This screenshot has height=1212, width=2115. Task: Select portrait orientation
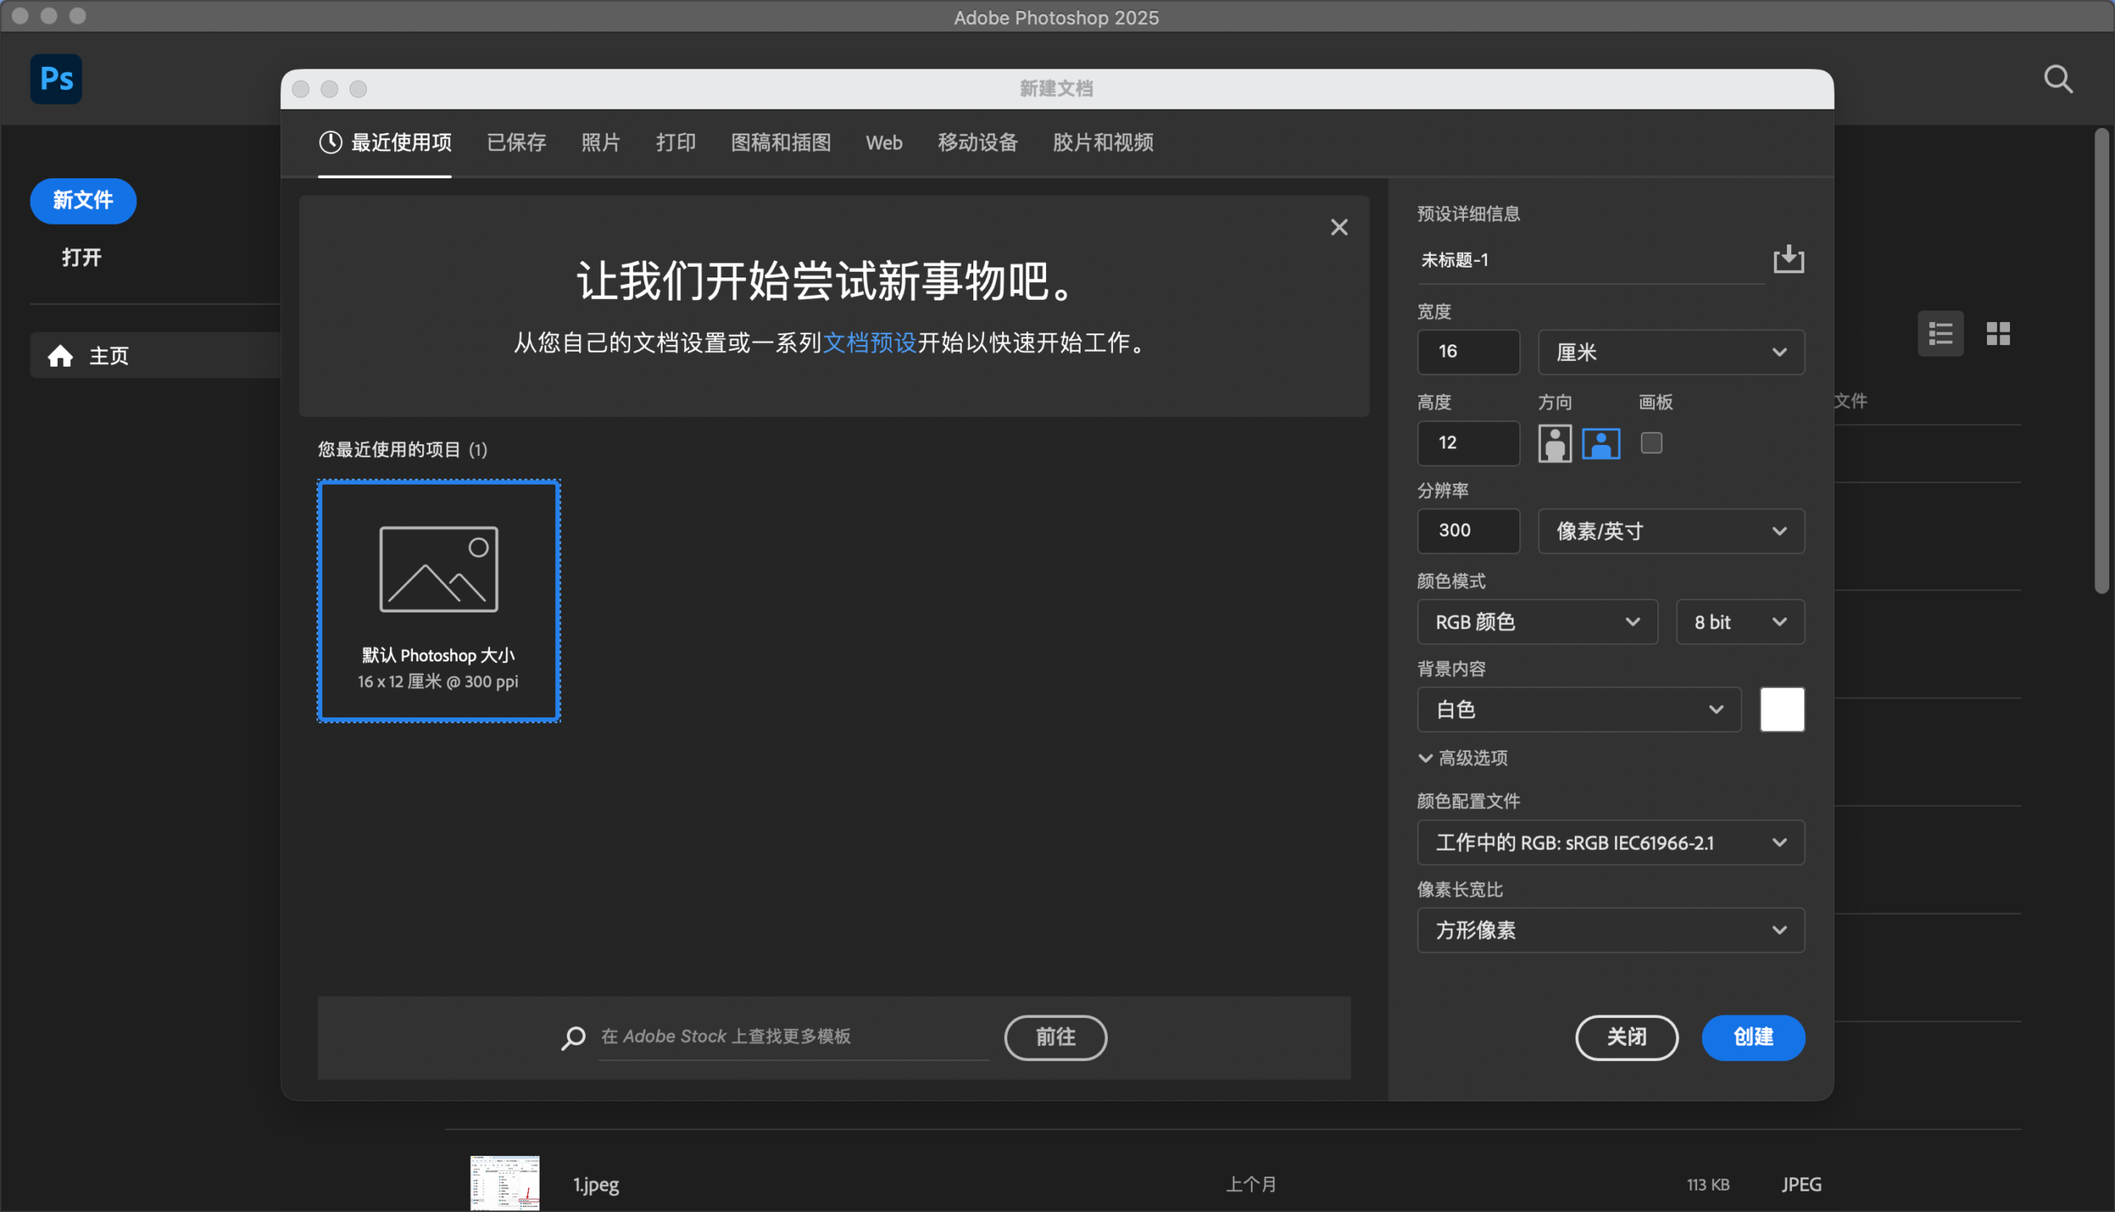tap(1554, 443)
